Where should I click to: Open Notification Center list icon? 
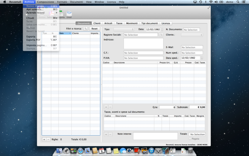tap(243, 2)
